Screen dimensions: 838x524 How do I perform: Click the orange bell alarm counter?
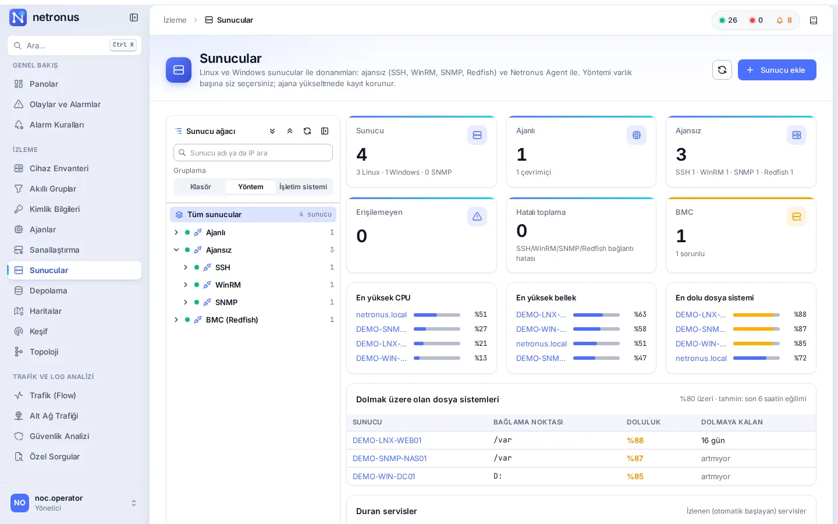(x=784, y=20)
